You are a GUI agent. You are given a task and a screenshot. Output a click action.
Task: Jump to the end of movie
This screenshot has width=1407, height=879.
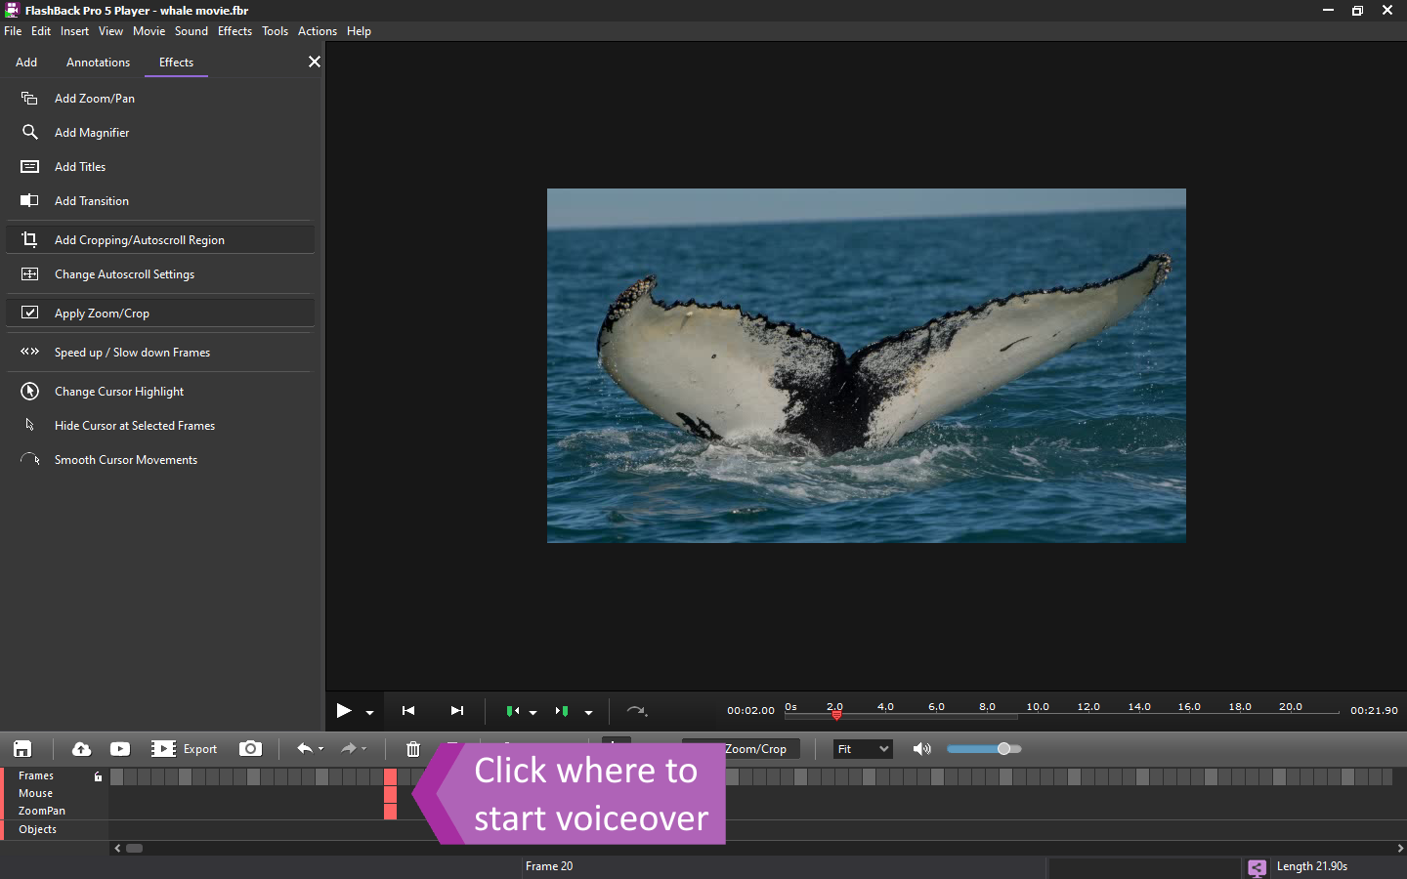click(x=457, y=711)
